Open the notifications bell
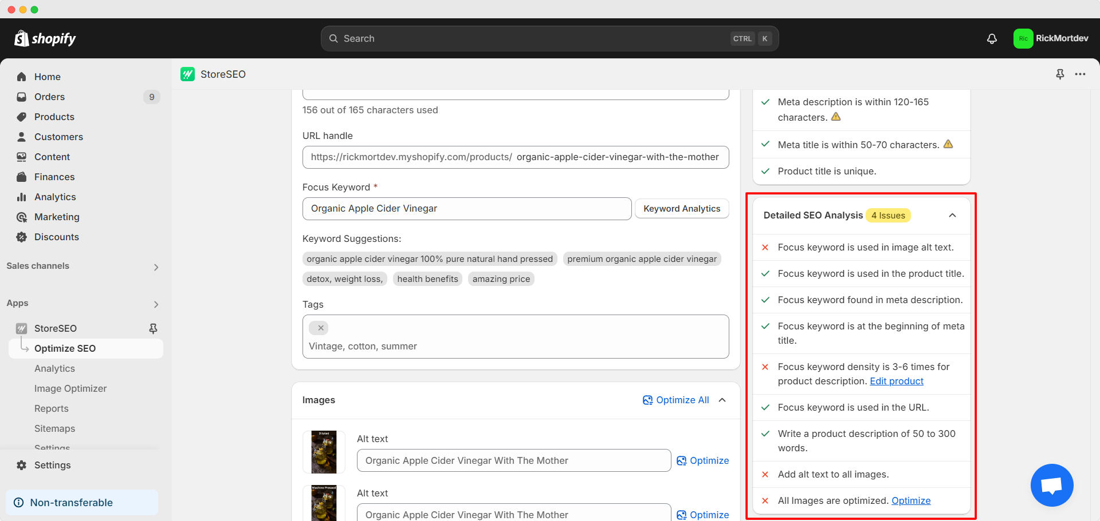 (x=992, y=38)
